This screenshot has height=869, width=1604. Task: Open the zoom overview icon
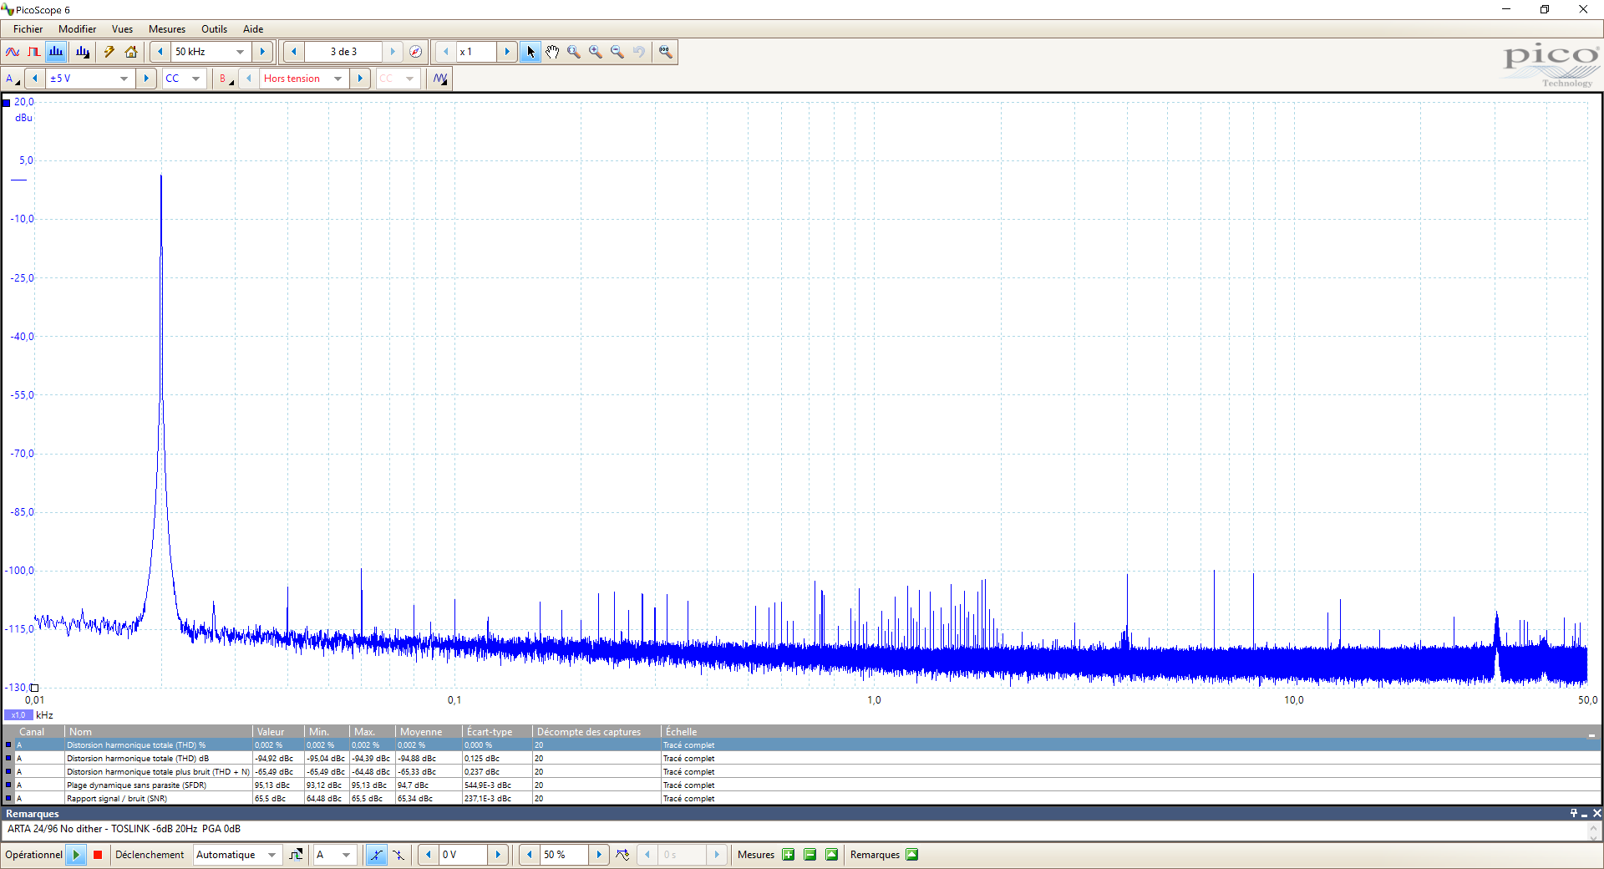665,52
